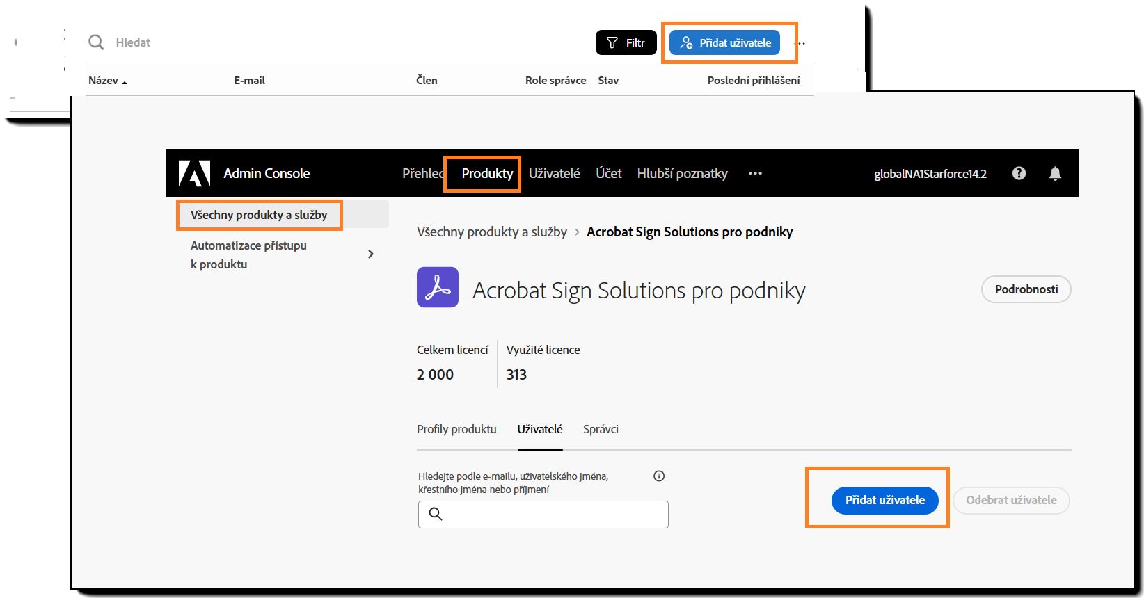Open the help question mark icon
Screen dimensions: 1144x598
(1019, 173)
